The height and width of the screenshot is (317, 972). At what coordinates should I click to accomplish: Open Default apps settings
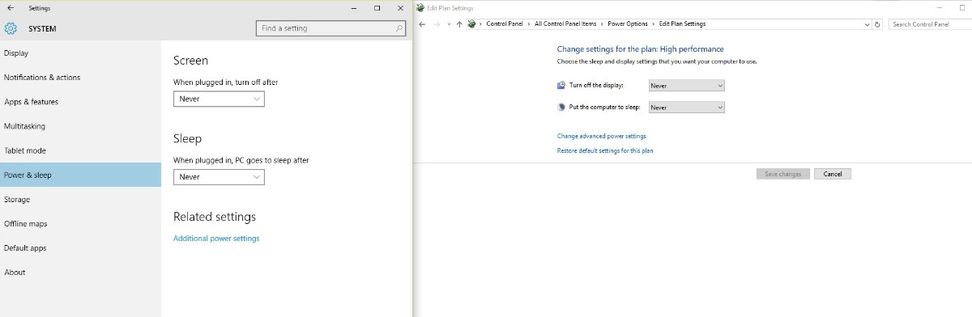click(80, 247)
